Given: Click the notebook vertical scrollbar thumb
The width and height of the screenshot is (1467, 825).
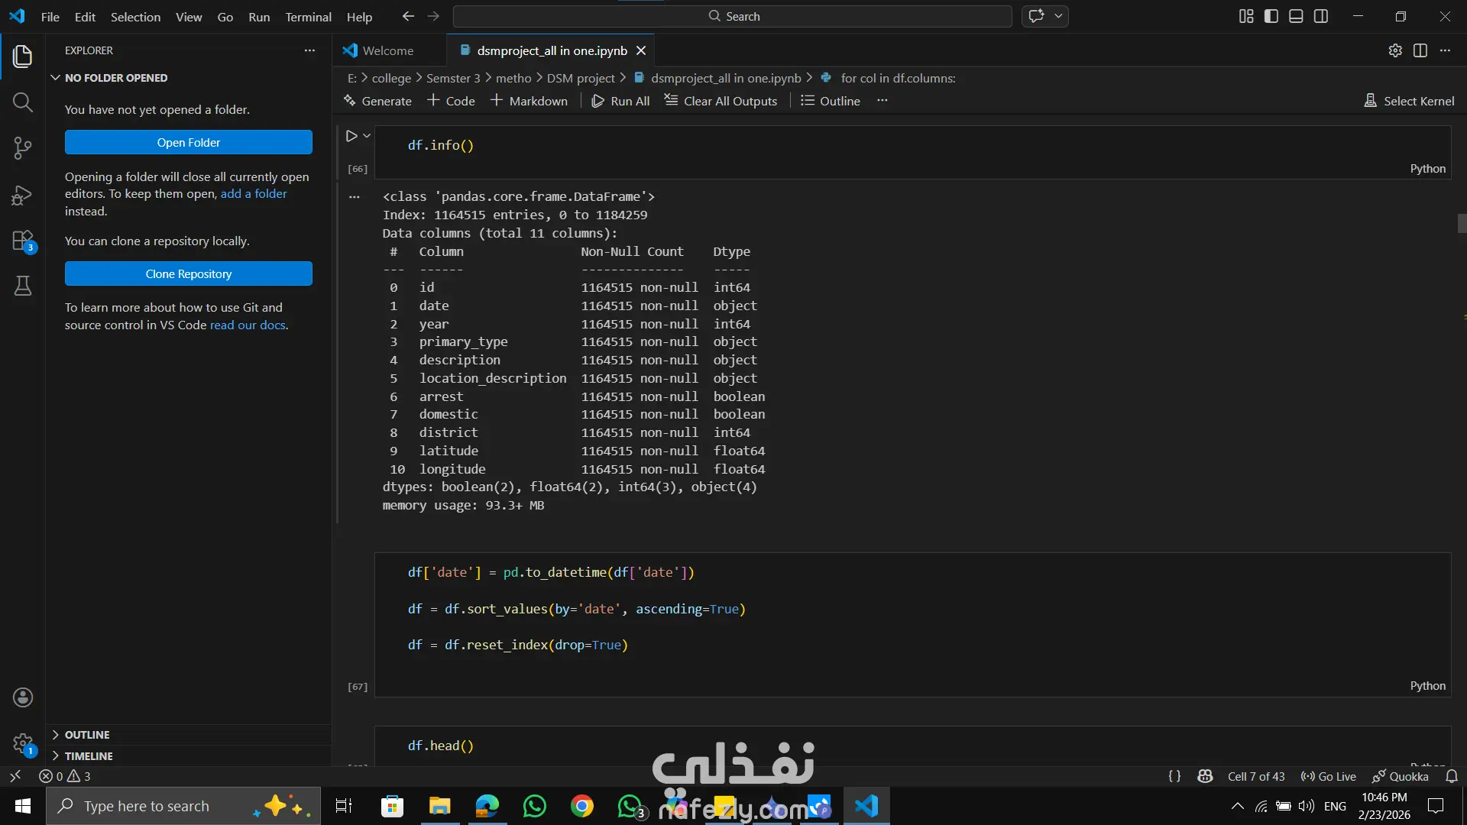Looking at the screenshot, I should 1461,223.
